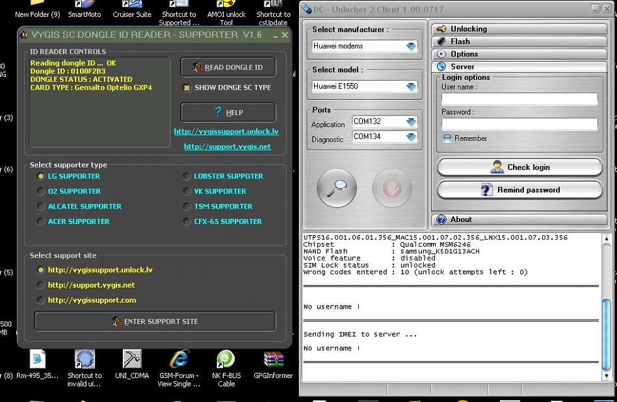Viewport: 617px width, 402px height.
Task: Open the vygissupport.unlock.lv hyperlink
Action: click(x=226, y=131)
